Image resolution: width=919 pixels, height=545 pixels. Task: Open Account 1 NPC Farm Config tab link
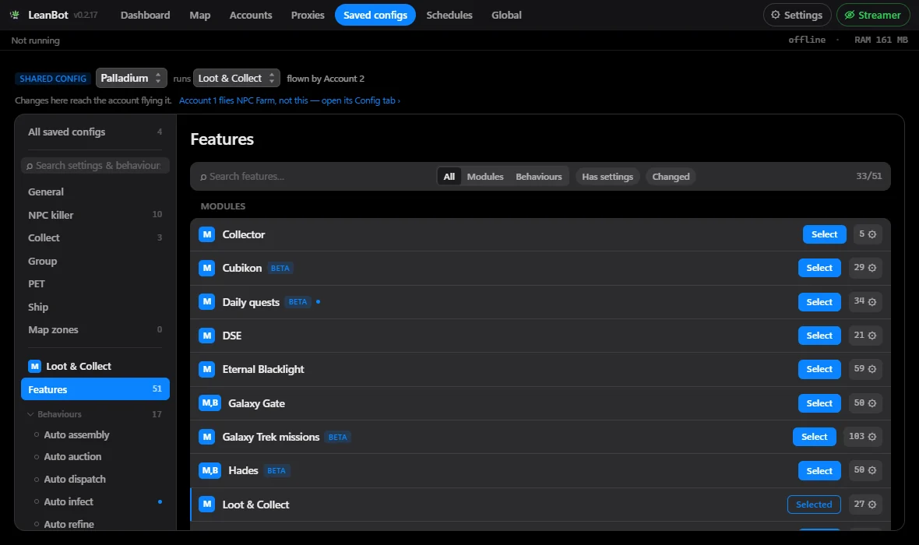(x=290, y=100)
